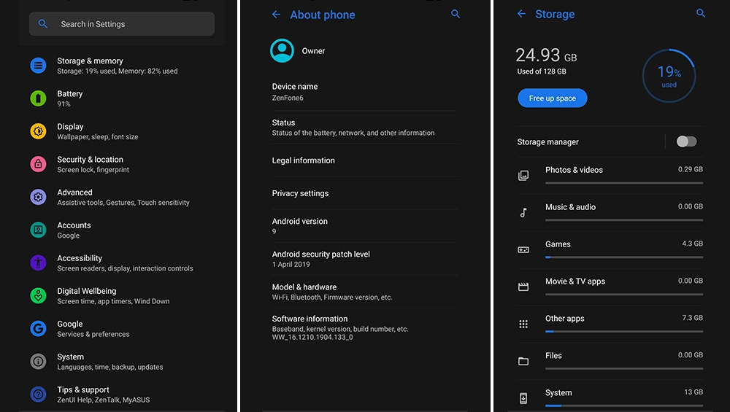Tap the Digital Wellbeing icon
Image resolution: width=730 pixels, height=412 pixels.
point(38,295)
